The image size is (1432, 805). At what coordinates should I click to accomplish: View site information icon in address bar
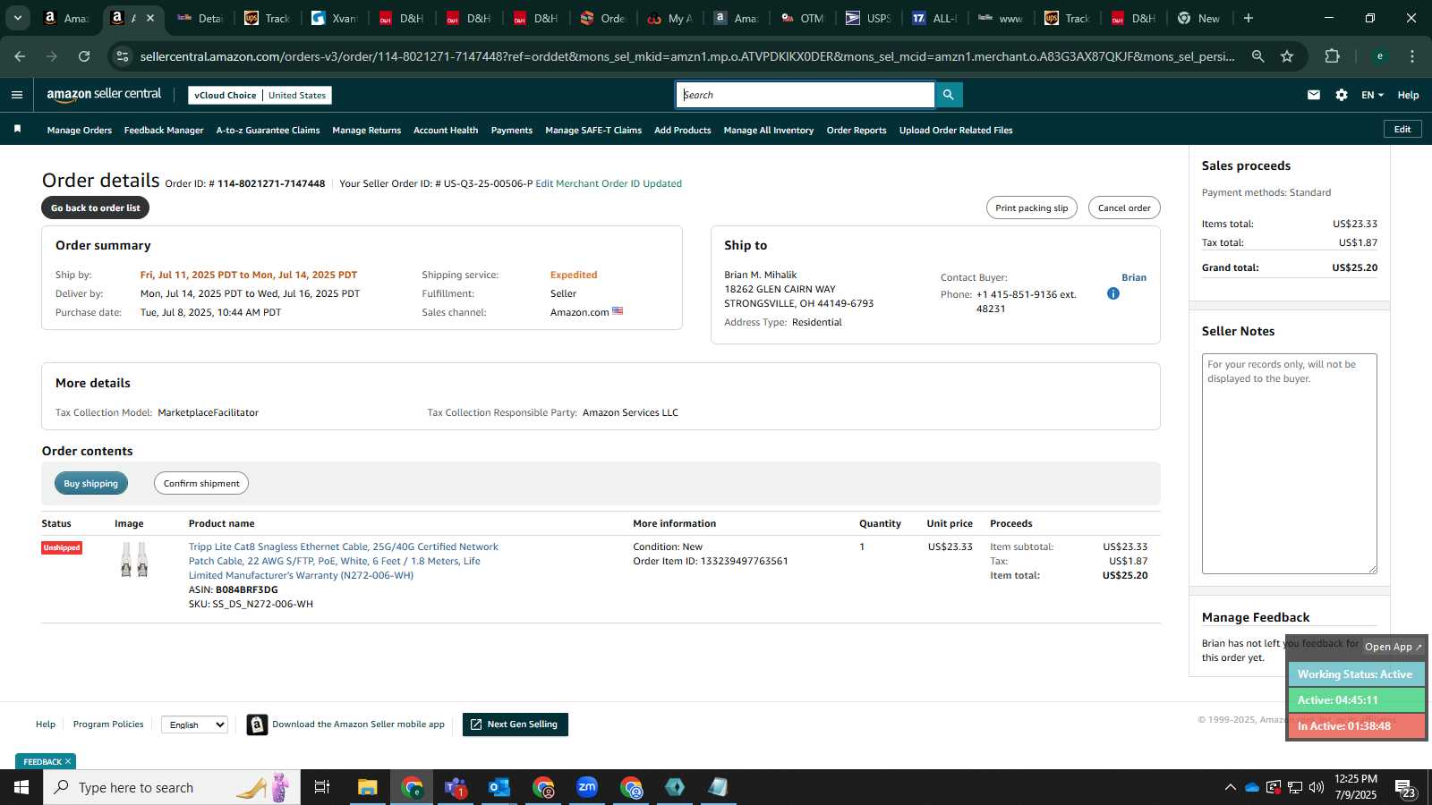[x=123, y=56]
